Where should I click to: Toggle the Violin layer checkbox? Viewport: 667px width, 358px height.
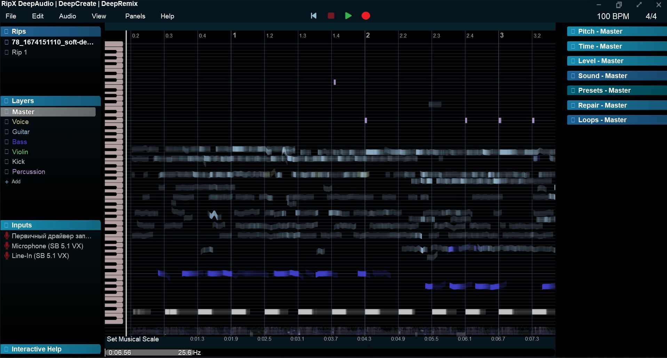7,152
